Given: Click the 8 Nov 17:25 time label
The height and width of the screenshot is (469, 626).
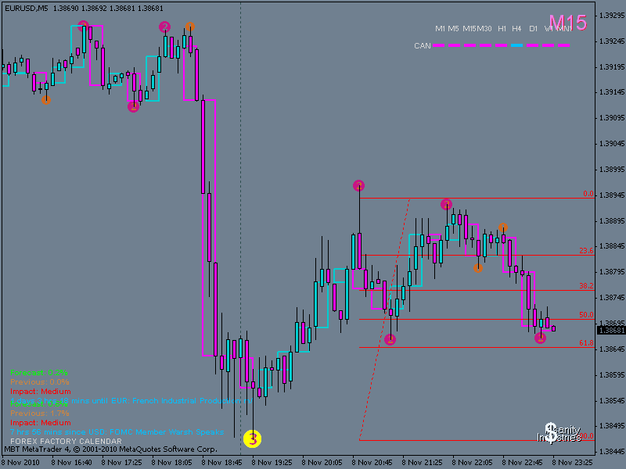Looking at the screenshot, I should tap(122, 463).
